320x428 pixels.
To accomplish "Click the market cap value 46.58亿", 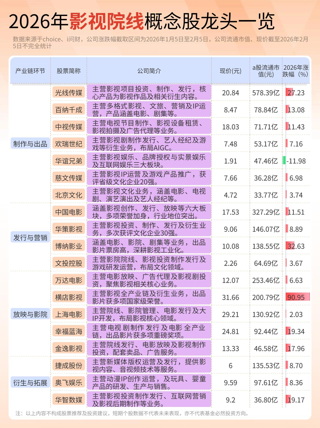I will tap(266, 349).
